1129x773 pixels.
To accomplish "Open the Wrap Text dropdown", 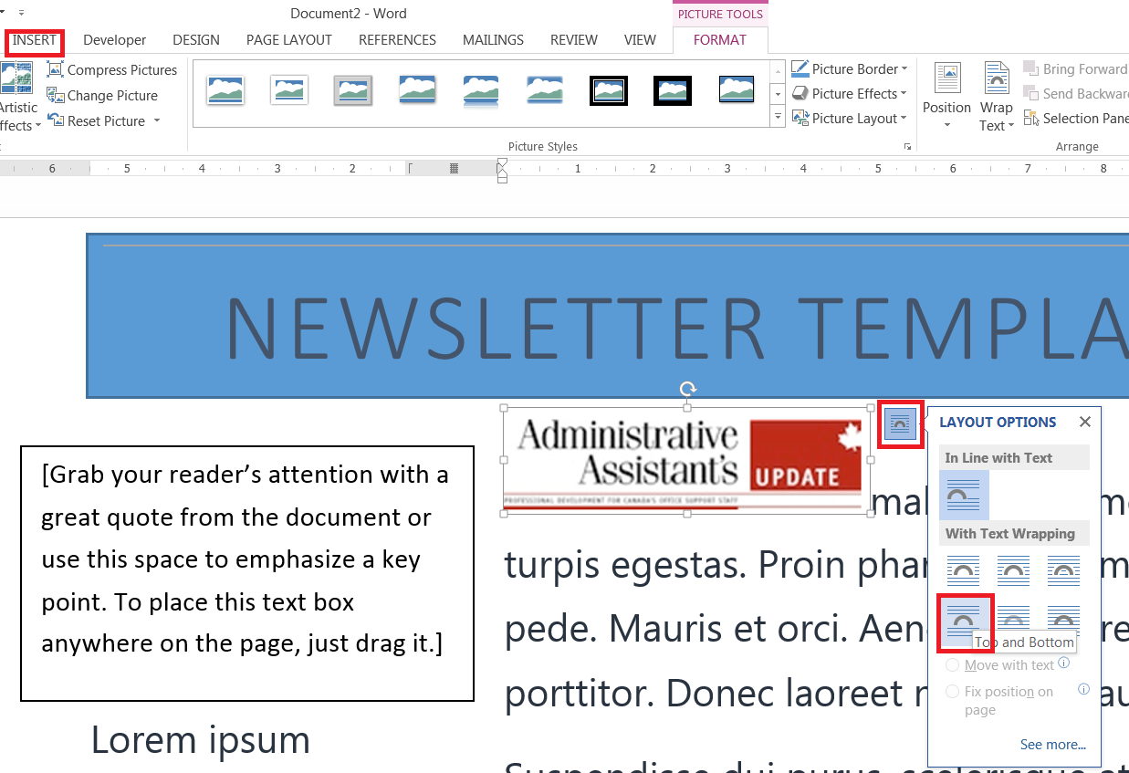I will tap(997, 97).
